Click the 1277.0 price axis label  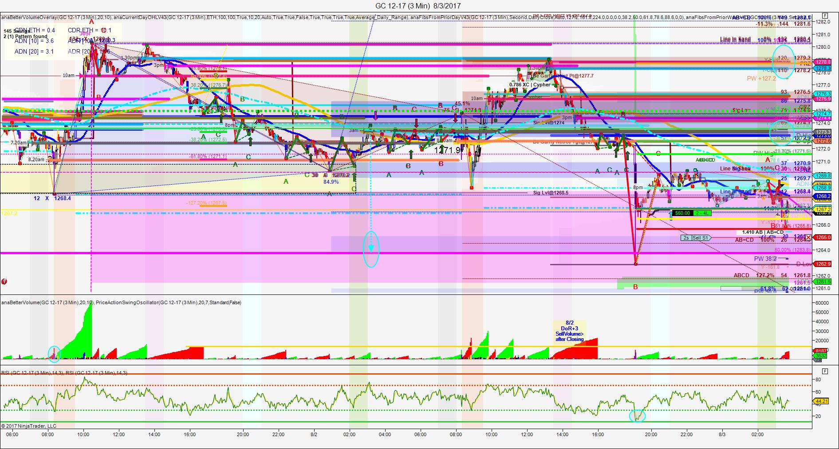(823, 85)
